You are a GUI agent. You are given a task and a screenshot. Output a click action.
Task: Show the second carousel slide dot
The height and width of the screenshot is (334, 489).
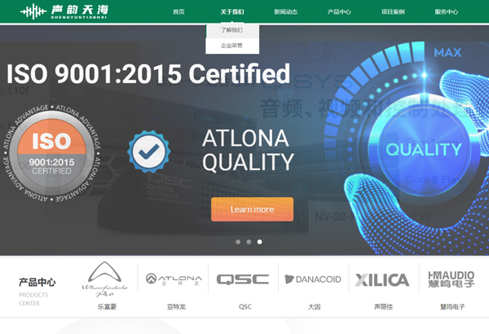click(x=249, y=242)
